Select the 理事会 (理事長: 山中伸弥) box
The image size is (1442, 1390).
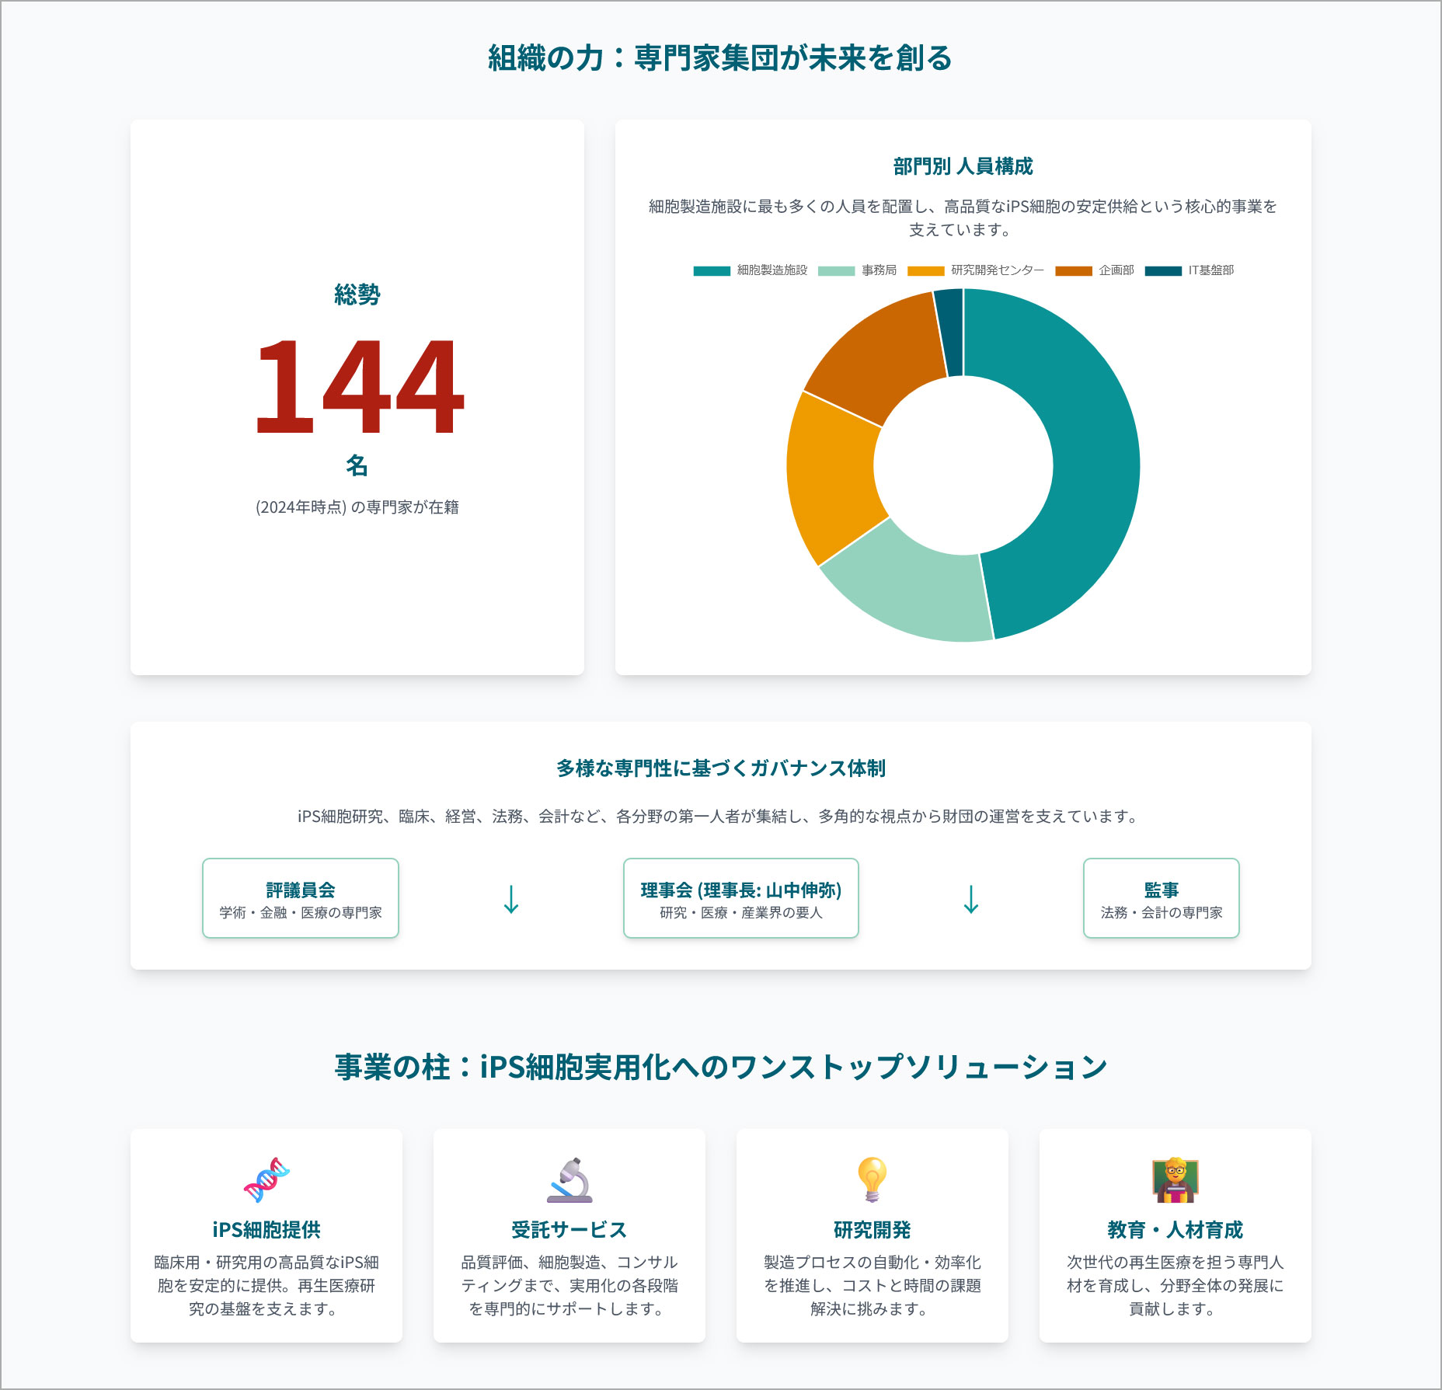(741, 898)
